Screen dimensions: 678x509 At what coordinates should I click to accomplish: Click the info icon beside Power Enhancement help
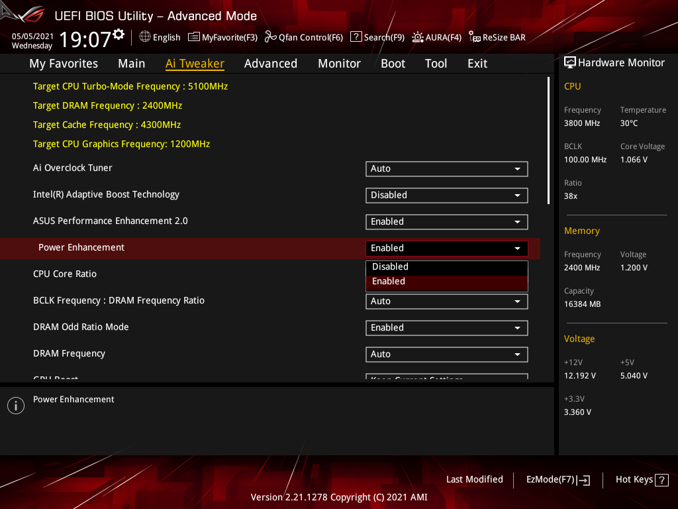[16, 406]
